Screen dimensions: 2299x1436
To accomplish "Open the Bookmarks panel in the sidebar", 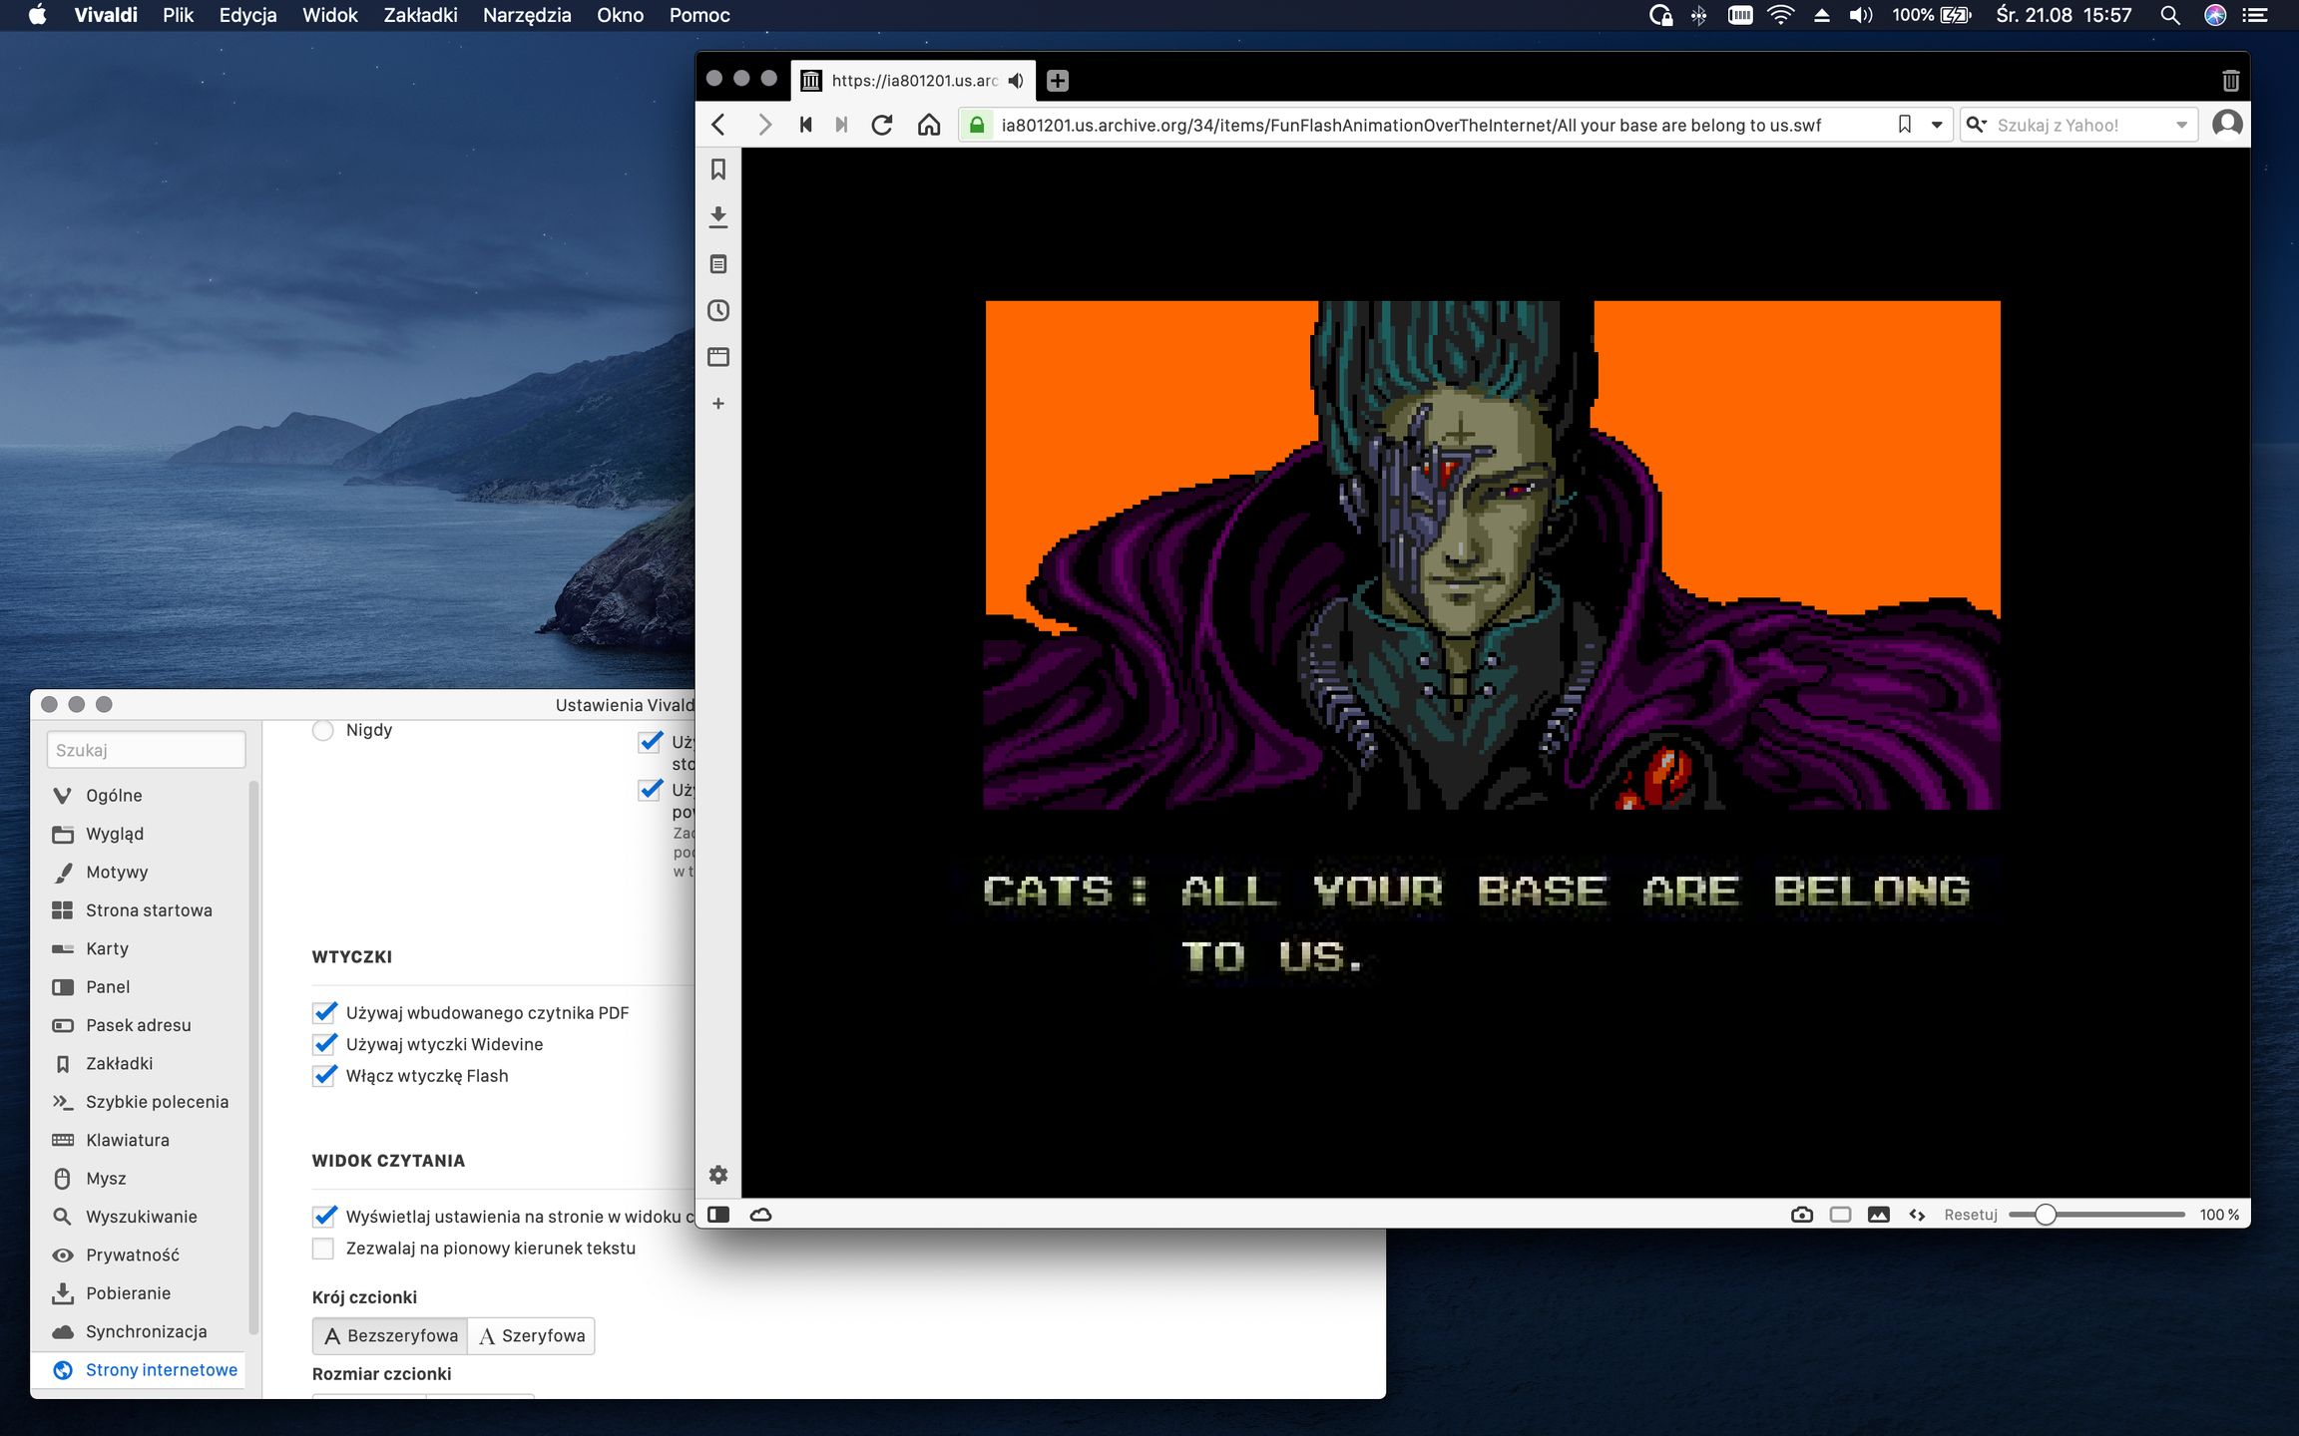I will pos(718,170).
